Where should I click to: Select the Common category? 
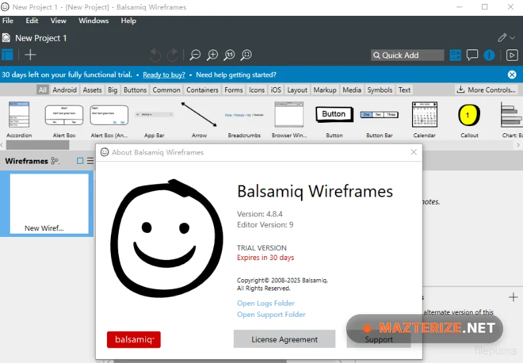tap(166, 90)
